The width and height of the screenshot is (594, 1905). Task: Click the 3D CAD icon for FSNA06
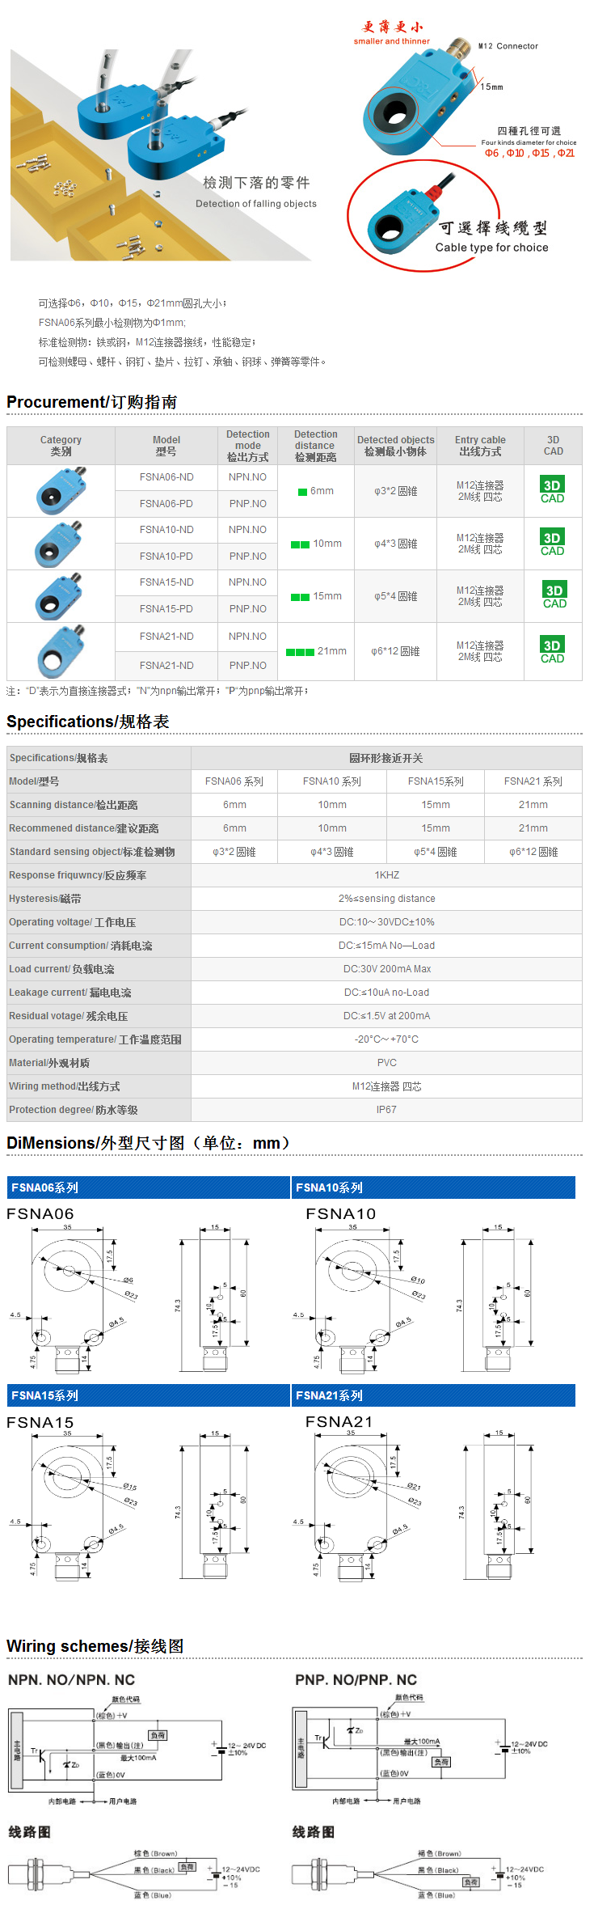[x=552, y=490]
